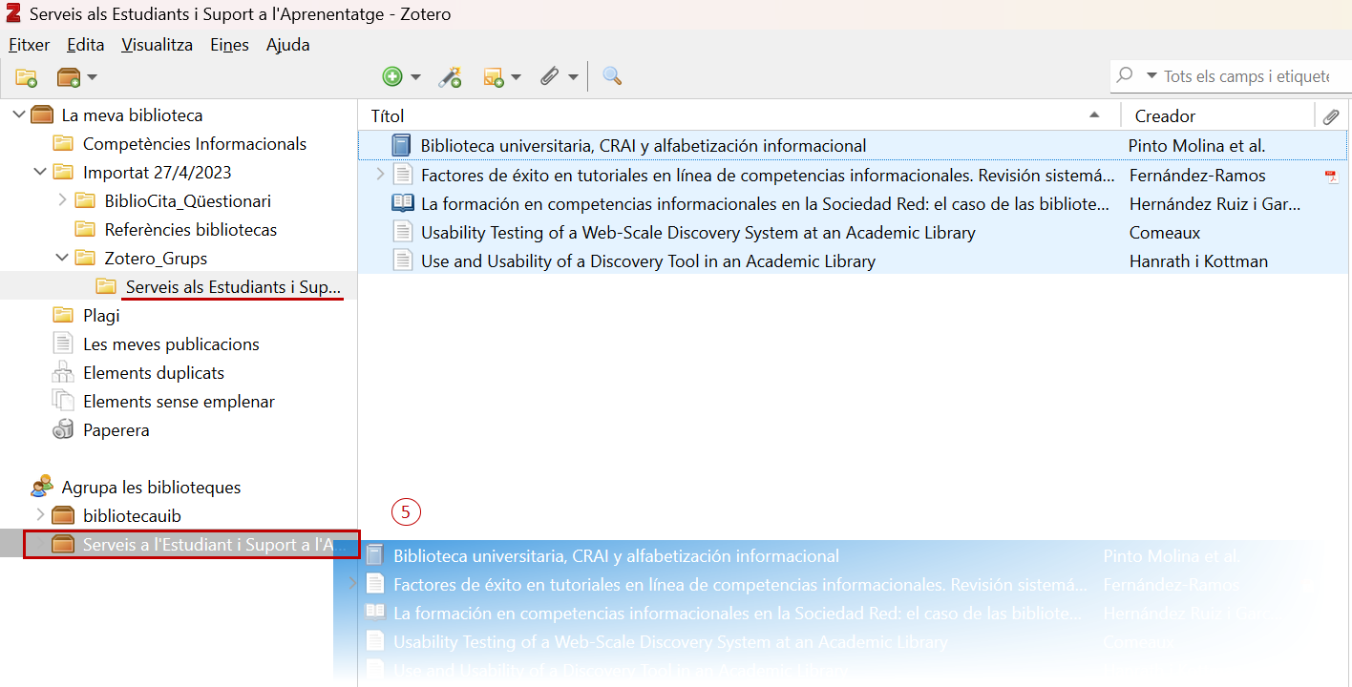Expand the BiblioCita_Qüestionari collection
The height and width of the screenshot is (687, 1352).
click(63, 200)
